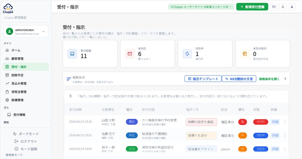
Task: Click the Cluppo logo
Action: [8, 9]
